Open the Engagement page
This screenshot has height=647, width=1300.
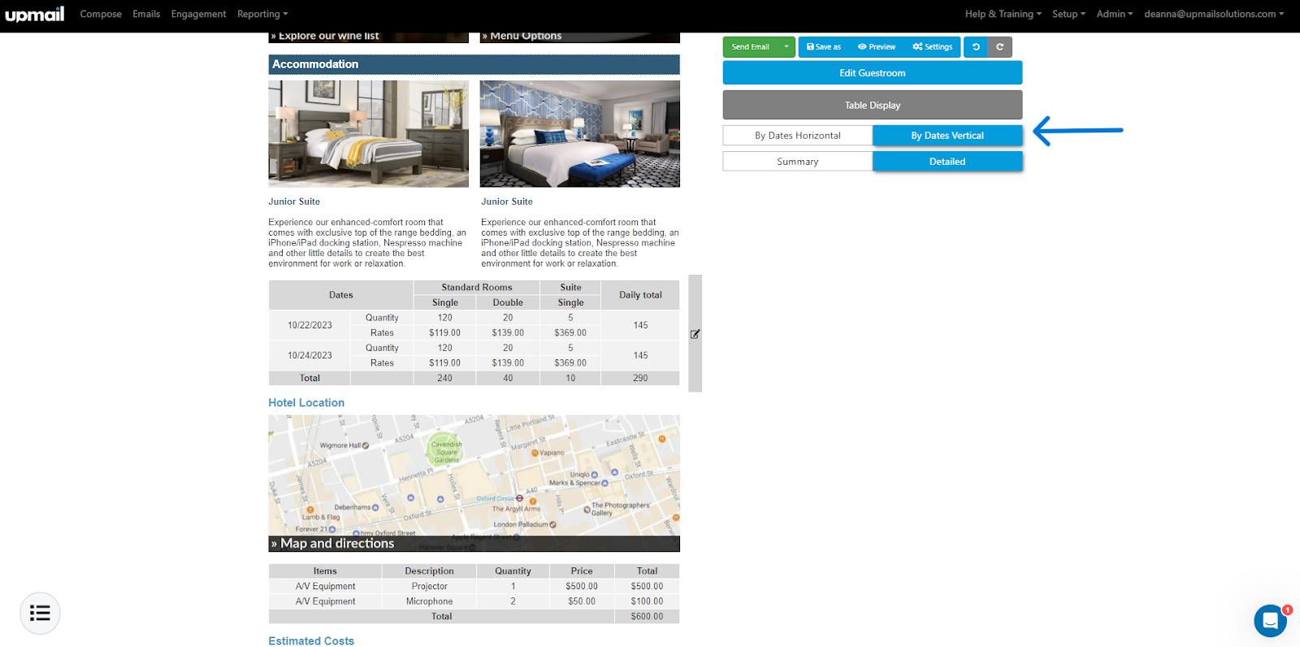tap(198, 14)
